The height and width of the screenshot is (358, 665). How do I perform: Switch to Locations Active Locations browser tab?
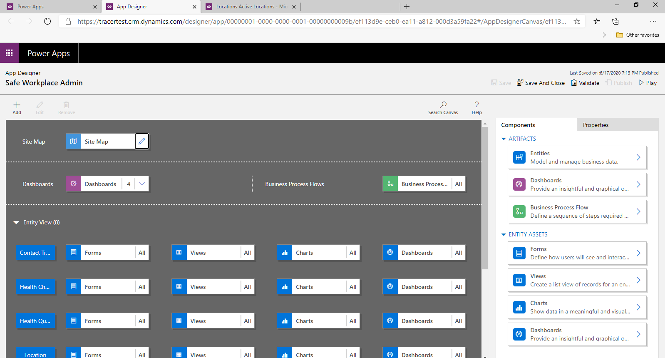(250, 7)
